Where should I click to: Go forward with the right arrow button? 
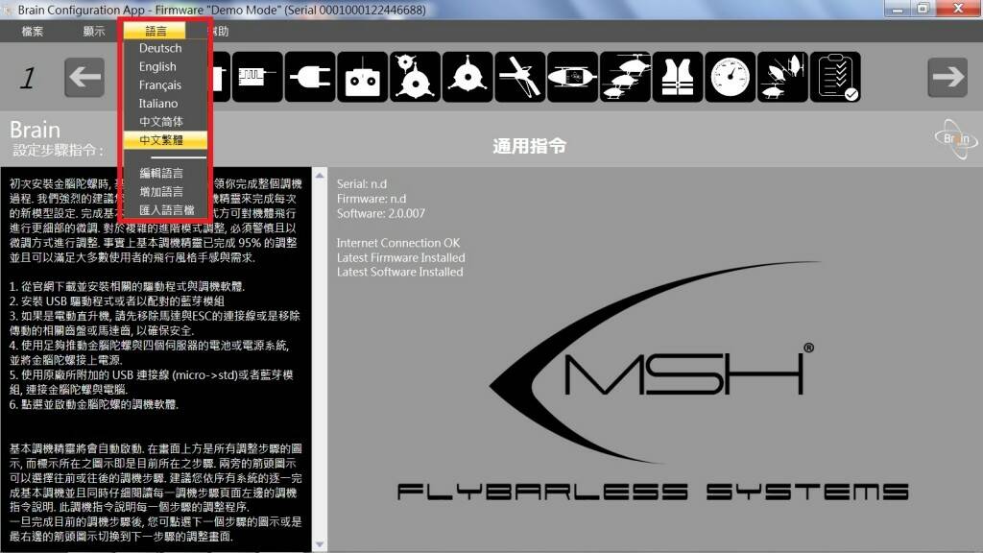coord(947,77)
